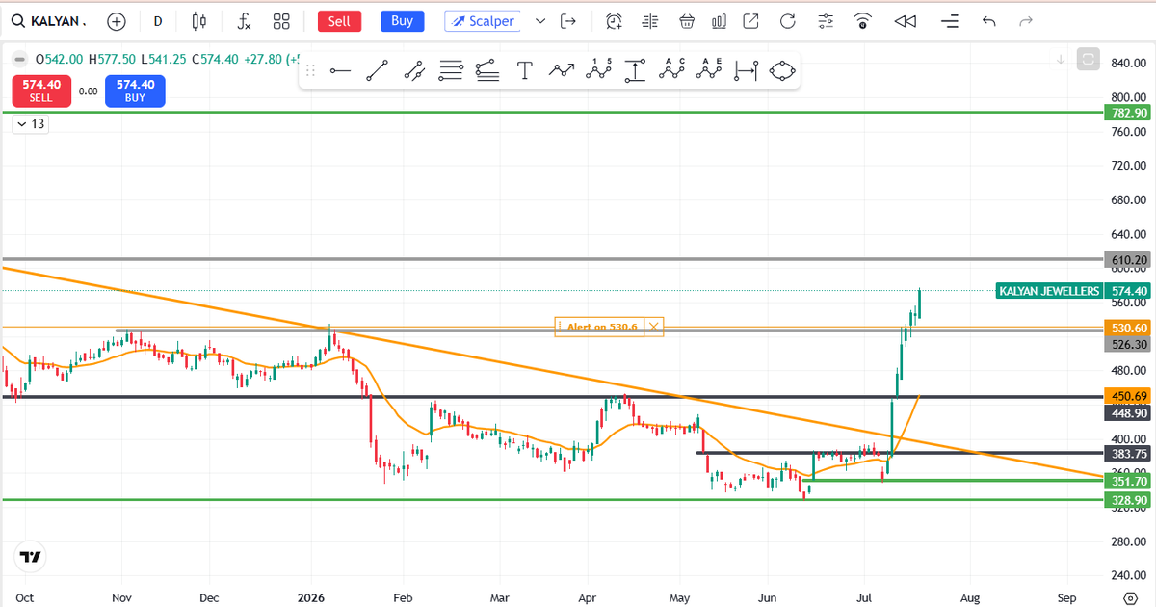Viewport: 1156px width, 607px height.
Task: Start bar replay with the rewind icon
Action: (905, 21)
